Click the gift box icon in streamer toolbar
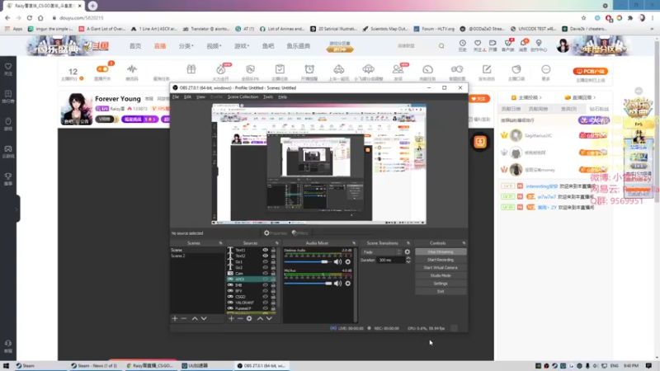 click(191, 69)
